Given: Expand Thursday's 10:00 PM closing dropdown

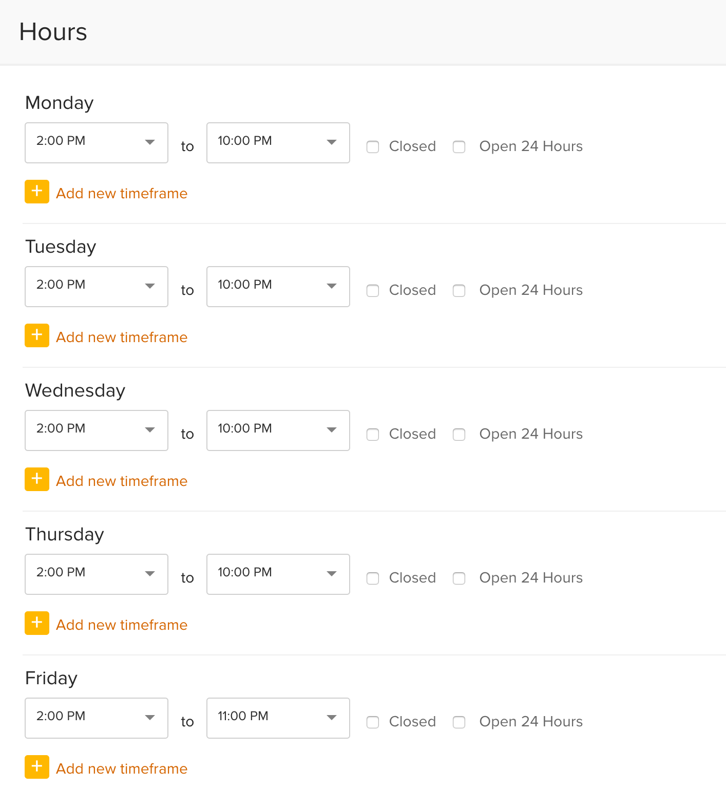Looking at the screenshot, I should click(278, 574).
